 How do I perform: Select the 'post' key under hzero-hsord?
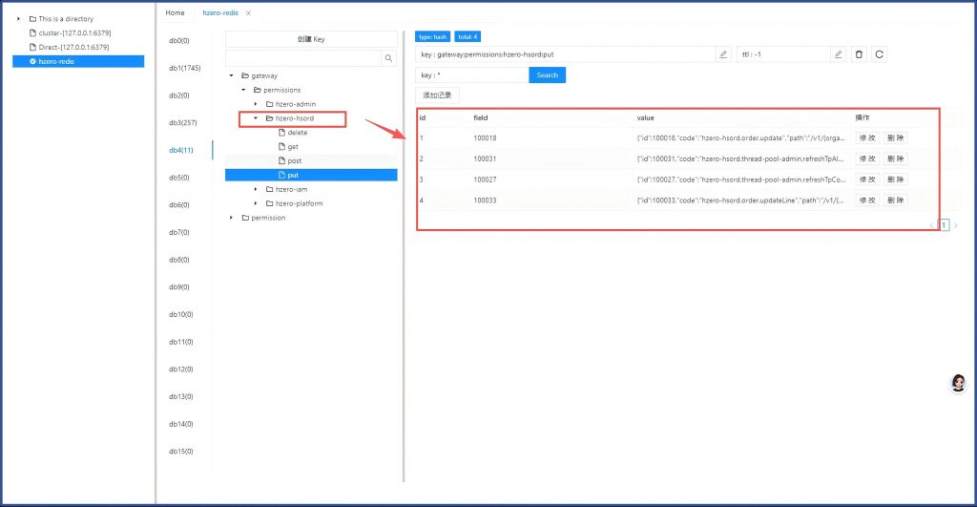pyautogui.click(x=294, y=160)
